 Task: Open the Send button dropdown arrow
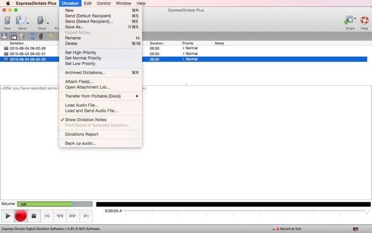pyautogui.click(x=28, y=23)
